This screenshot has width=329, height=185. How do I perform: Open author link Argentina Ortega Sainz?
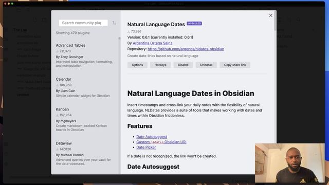152,43
